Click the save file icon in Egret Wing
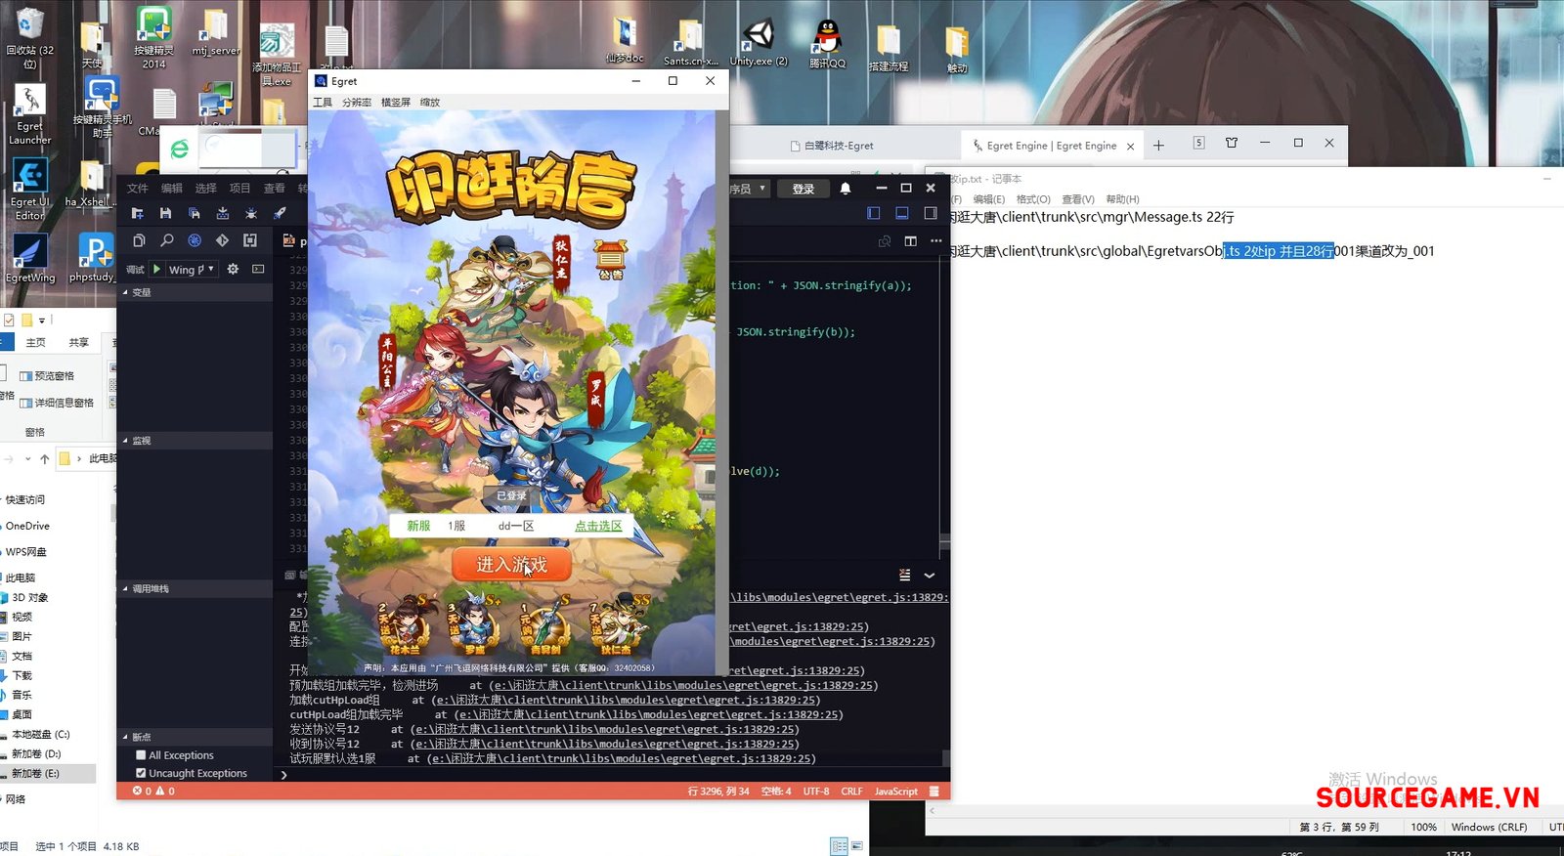Screen dimensions: 1564x856 (x=165, y=213)
